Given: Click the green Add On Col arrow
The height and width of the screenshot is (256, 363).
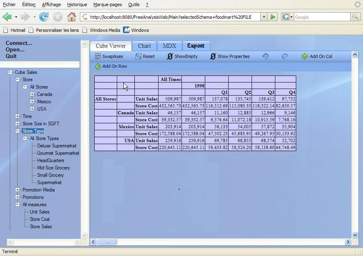Looking at the screenshot, I should (305, 56).
